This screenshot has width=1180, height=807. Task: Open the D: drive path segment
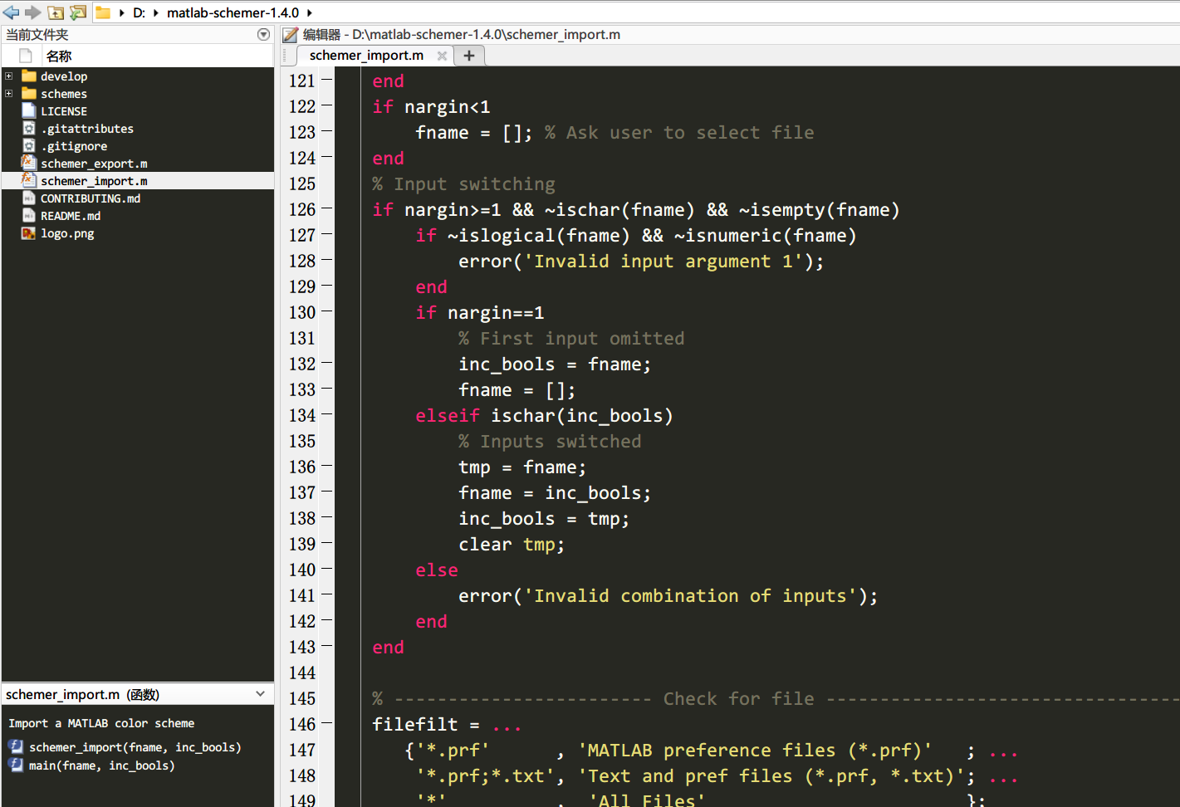click(x=139, y=12)
